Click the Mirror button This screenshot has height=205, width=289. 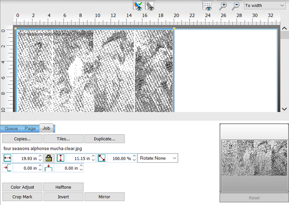(x=104, y=197)
